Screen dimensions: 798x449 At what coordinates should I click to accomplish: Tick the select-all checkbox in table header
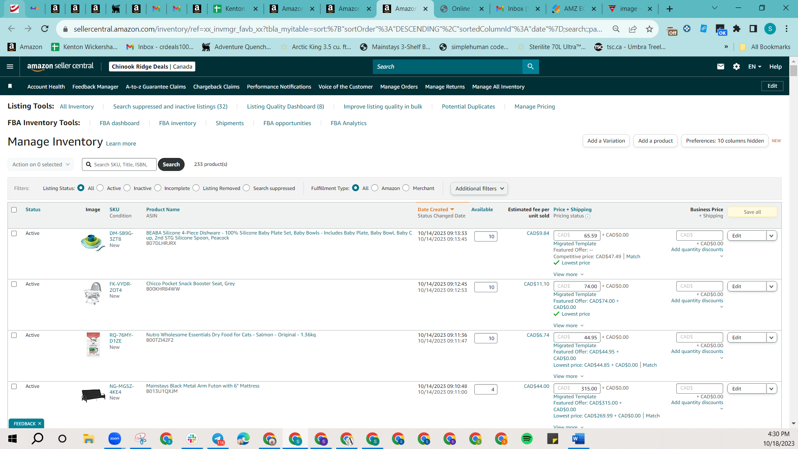point(14,210)
